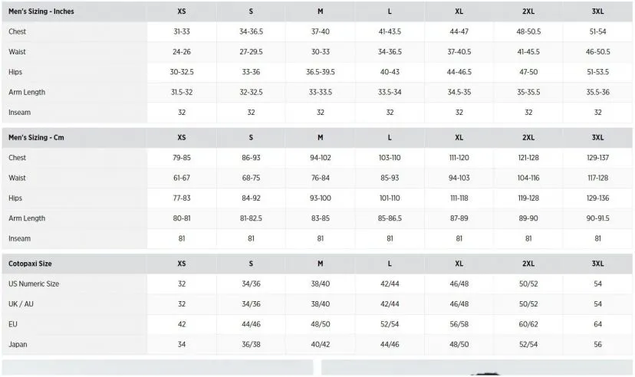Click 2XL waist value 104-116 cm
The image size is (635, 377).
pos(528,178)
